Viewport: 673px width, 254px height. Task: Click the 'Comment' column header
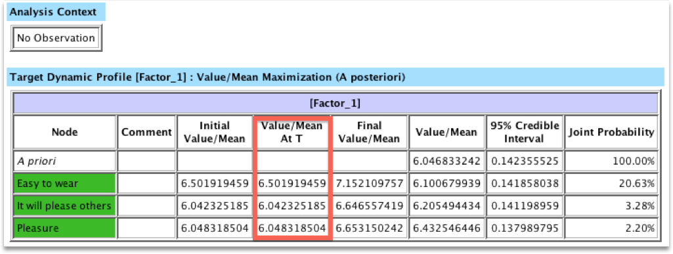pos(146,132)
